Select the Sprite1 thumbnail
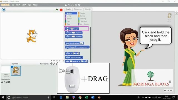The image size is (178, 100). coord(16,71)
